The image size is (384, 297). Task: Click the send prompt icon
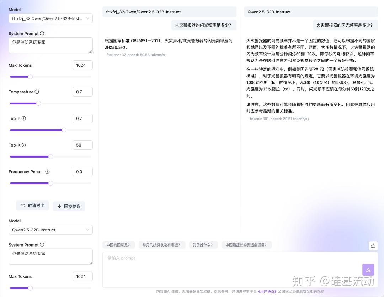[368, 270]
